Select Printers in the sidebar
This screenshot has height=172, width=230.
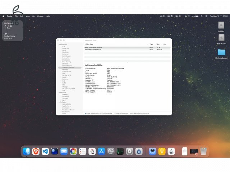tap(65, 79)
